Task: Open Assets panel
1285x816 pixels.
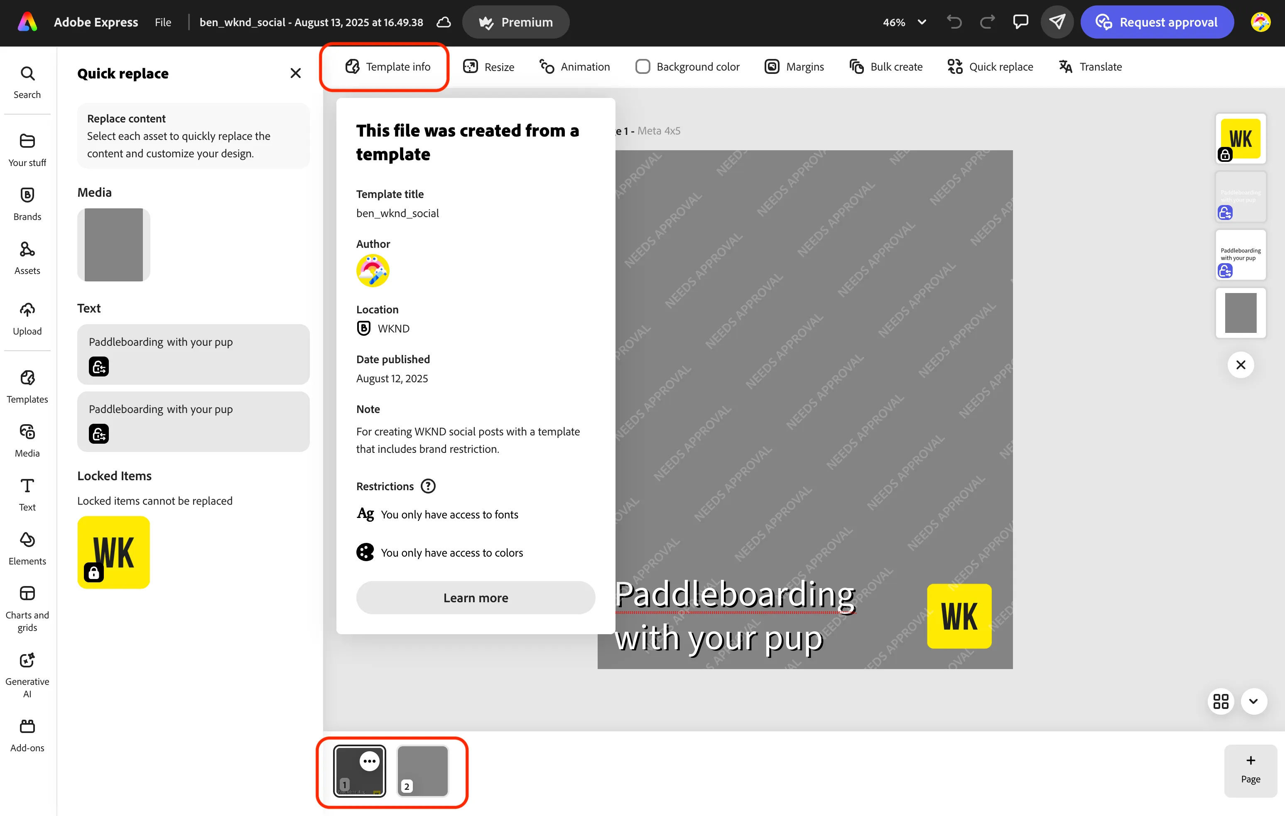Action: tap(27, 258)
